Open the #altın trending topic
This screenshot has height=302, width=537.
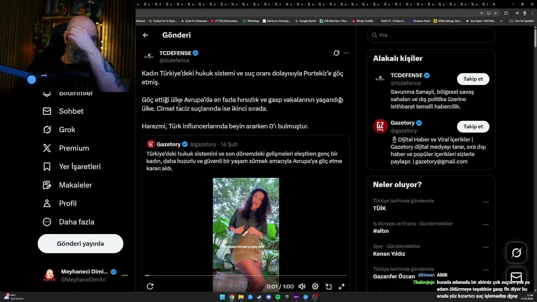(381, 231)
